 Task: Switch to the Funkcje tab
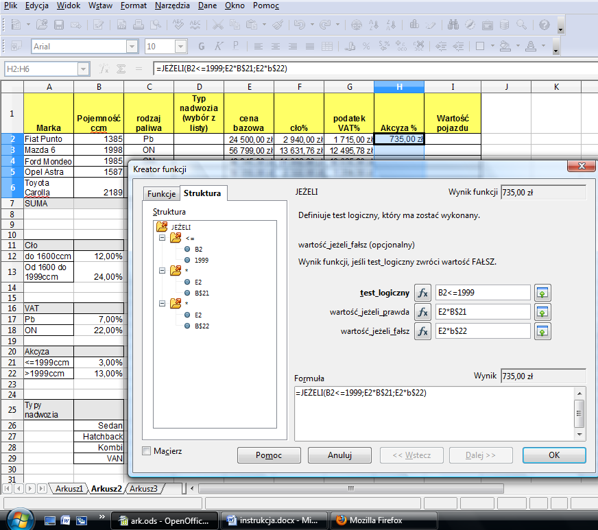[161, 194]
